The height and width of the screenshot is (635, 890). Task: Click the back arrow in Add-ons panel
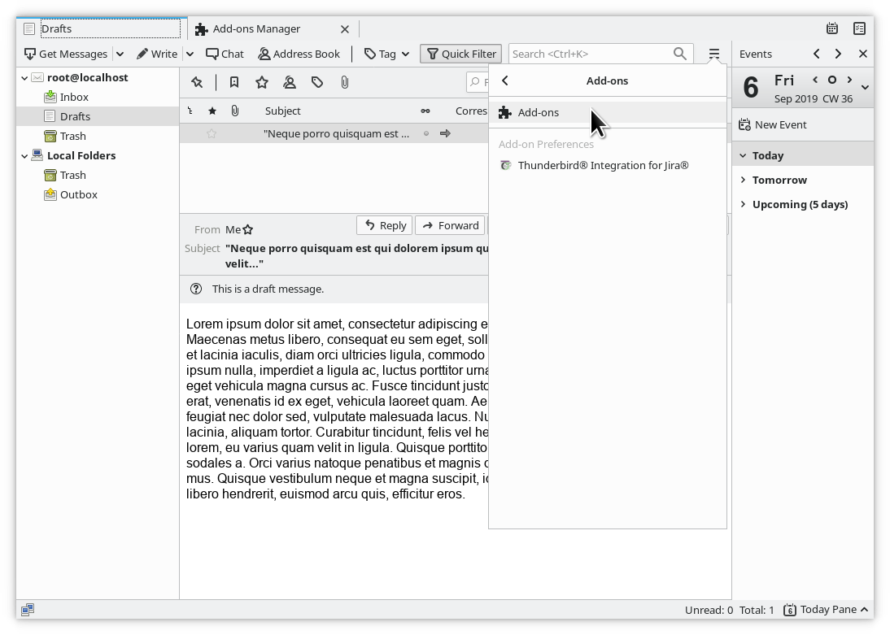point(505,80)
